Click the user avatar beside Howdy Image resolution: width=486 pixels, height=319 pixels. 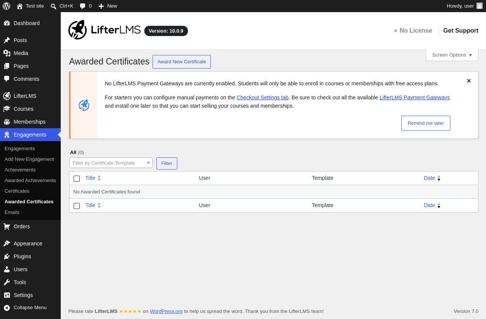point(480,6)
